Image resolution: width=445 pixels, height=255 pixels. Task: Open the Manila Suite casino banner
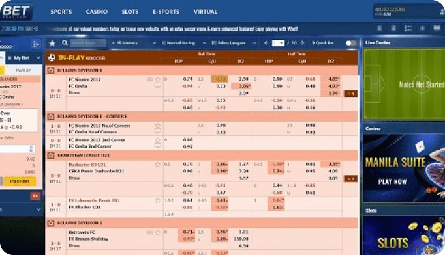pyautogui.click(x=404, y=168)
